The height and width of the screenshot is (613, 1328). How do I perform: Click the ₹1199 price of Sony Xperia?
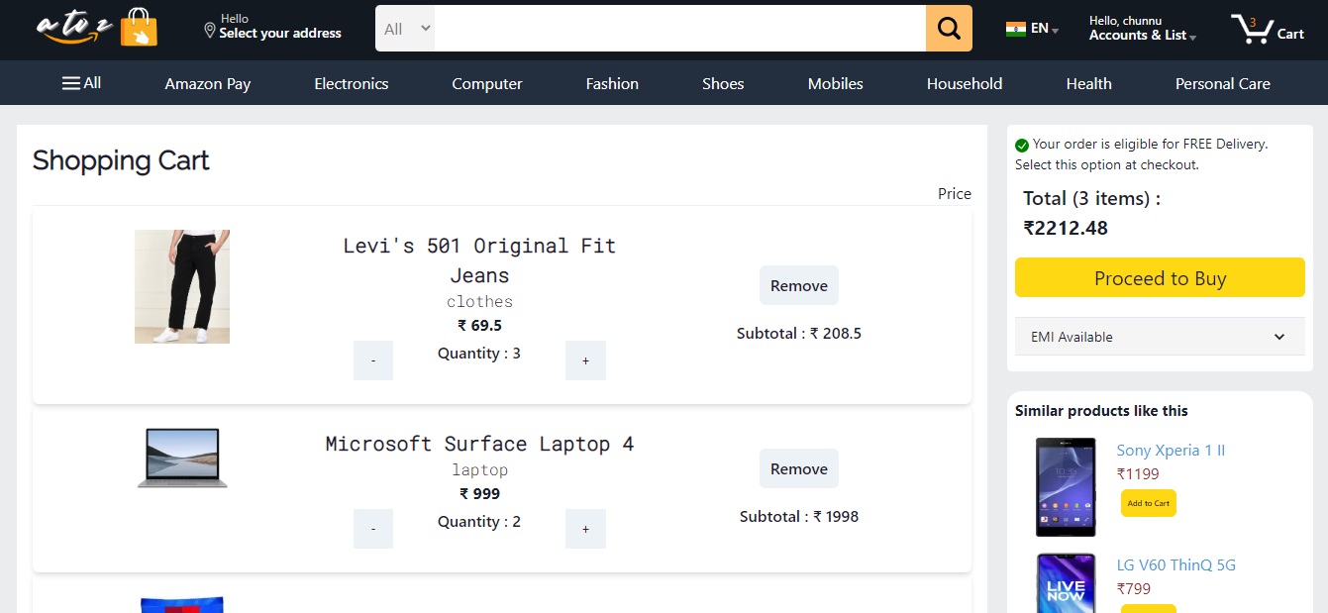click(1138, 474)
